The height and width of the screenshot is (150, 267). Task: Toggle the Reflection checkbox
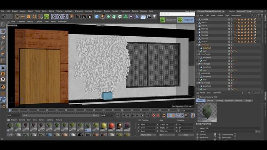point(214,137)
